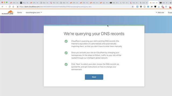Open the Support menu in header
The height and width of the screenshot is (96, 172).
coord(170,13)
